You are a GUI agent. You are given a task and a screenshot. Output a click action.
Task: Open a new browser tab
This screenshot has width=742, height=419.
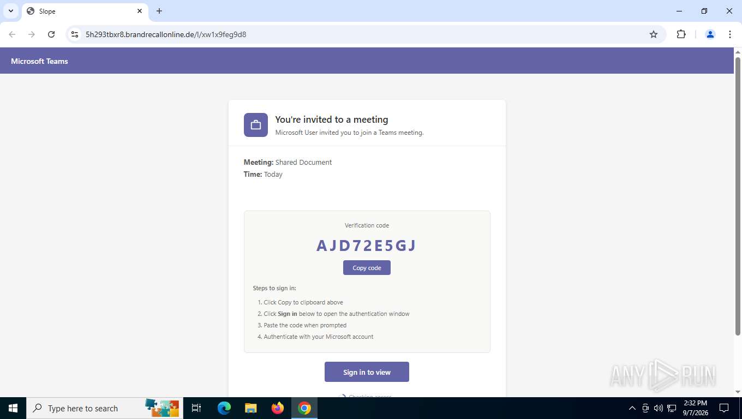pyautogui.click(x=159, y=11)
